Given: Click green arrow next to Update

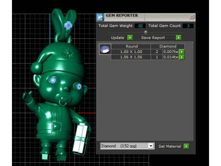Looking at the screenshot, I should coord(130,37).
